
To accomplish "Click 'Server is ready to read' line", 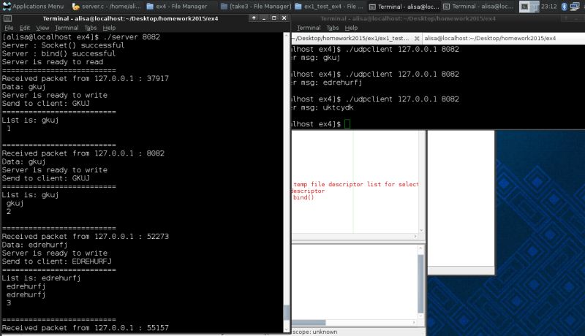I will pos(52,62).
